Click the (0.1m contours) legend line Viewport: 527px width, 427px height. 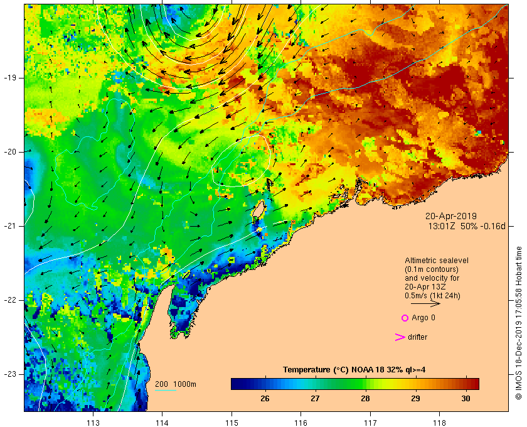point(432,269)
